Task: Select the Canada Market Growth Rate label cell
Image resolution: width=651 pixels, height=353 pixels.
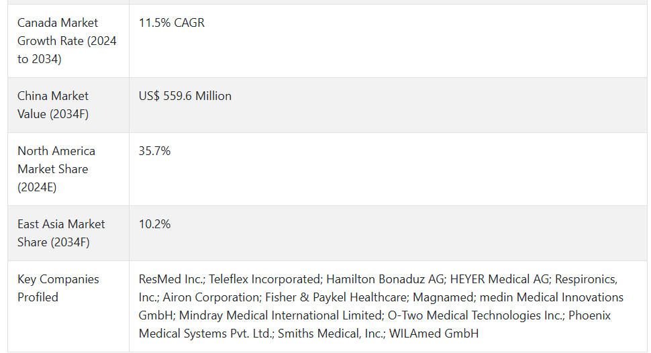Action: (68, 41)
